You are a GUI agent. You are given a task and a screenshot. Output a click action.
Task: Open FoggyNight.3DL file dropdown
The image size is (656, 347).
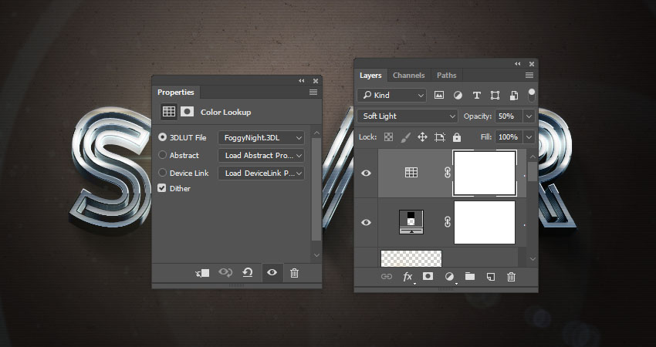point(261,137)
